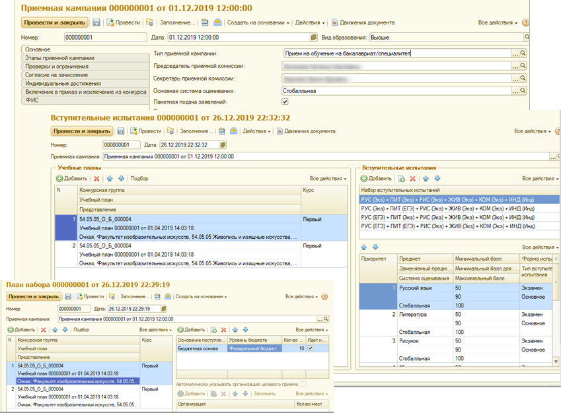
Task: Open the calendar picker for Вступительные испытания date
Action: (223, 144)
